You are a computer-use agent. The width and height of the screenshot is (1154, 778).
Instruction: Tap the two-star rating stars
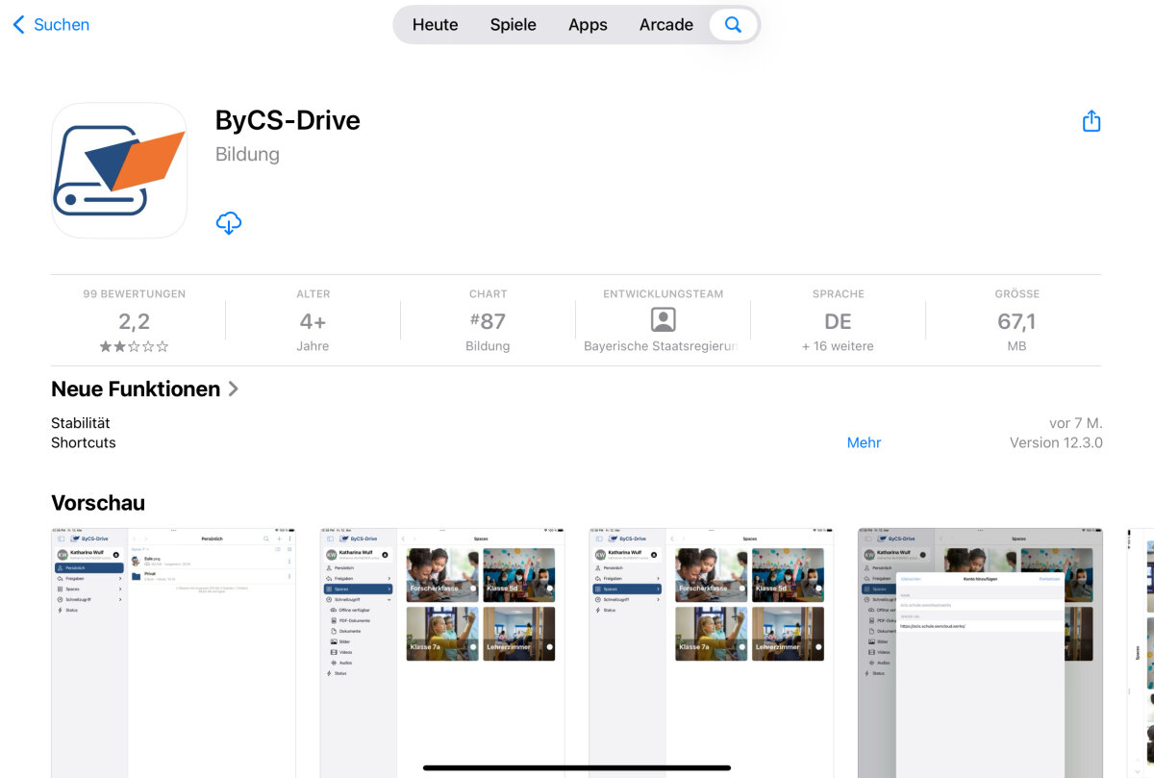[x=134, y=346]
